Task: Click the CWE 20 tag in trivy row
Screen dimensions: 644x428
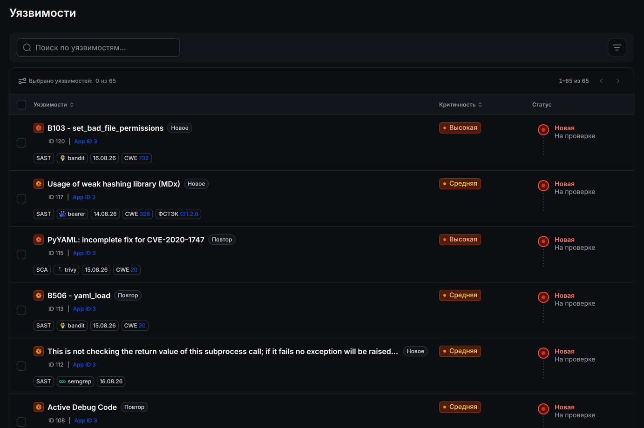Action: [127, 270]
